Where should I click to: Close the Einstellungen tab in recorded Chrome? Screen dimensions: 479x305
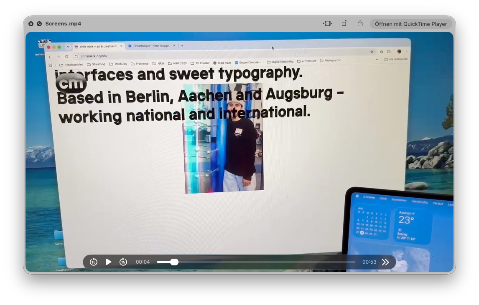[x=174, y=45]
